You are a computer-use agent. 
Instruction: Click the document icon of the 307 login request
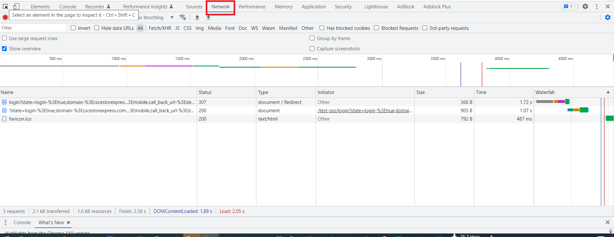(4, 102)
